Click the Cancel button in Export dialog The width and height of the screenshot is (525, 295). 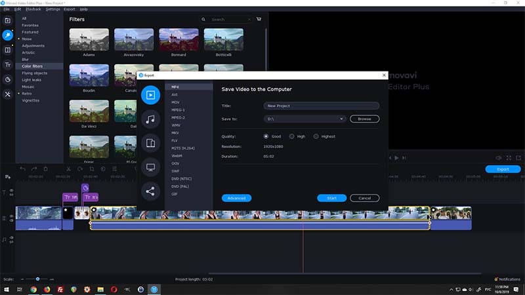click(364, 198)
